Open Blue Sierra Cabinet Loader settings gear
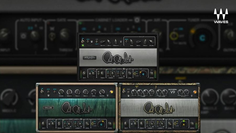This screenshot has width=236, height=133. pos(163,119)
